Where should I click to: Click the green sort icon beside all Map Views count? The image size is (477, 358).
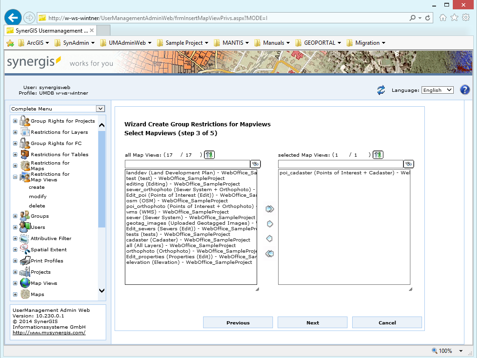(209, 154)
